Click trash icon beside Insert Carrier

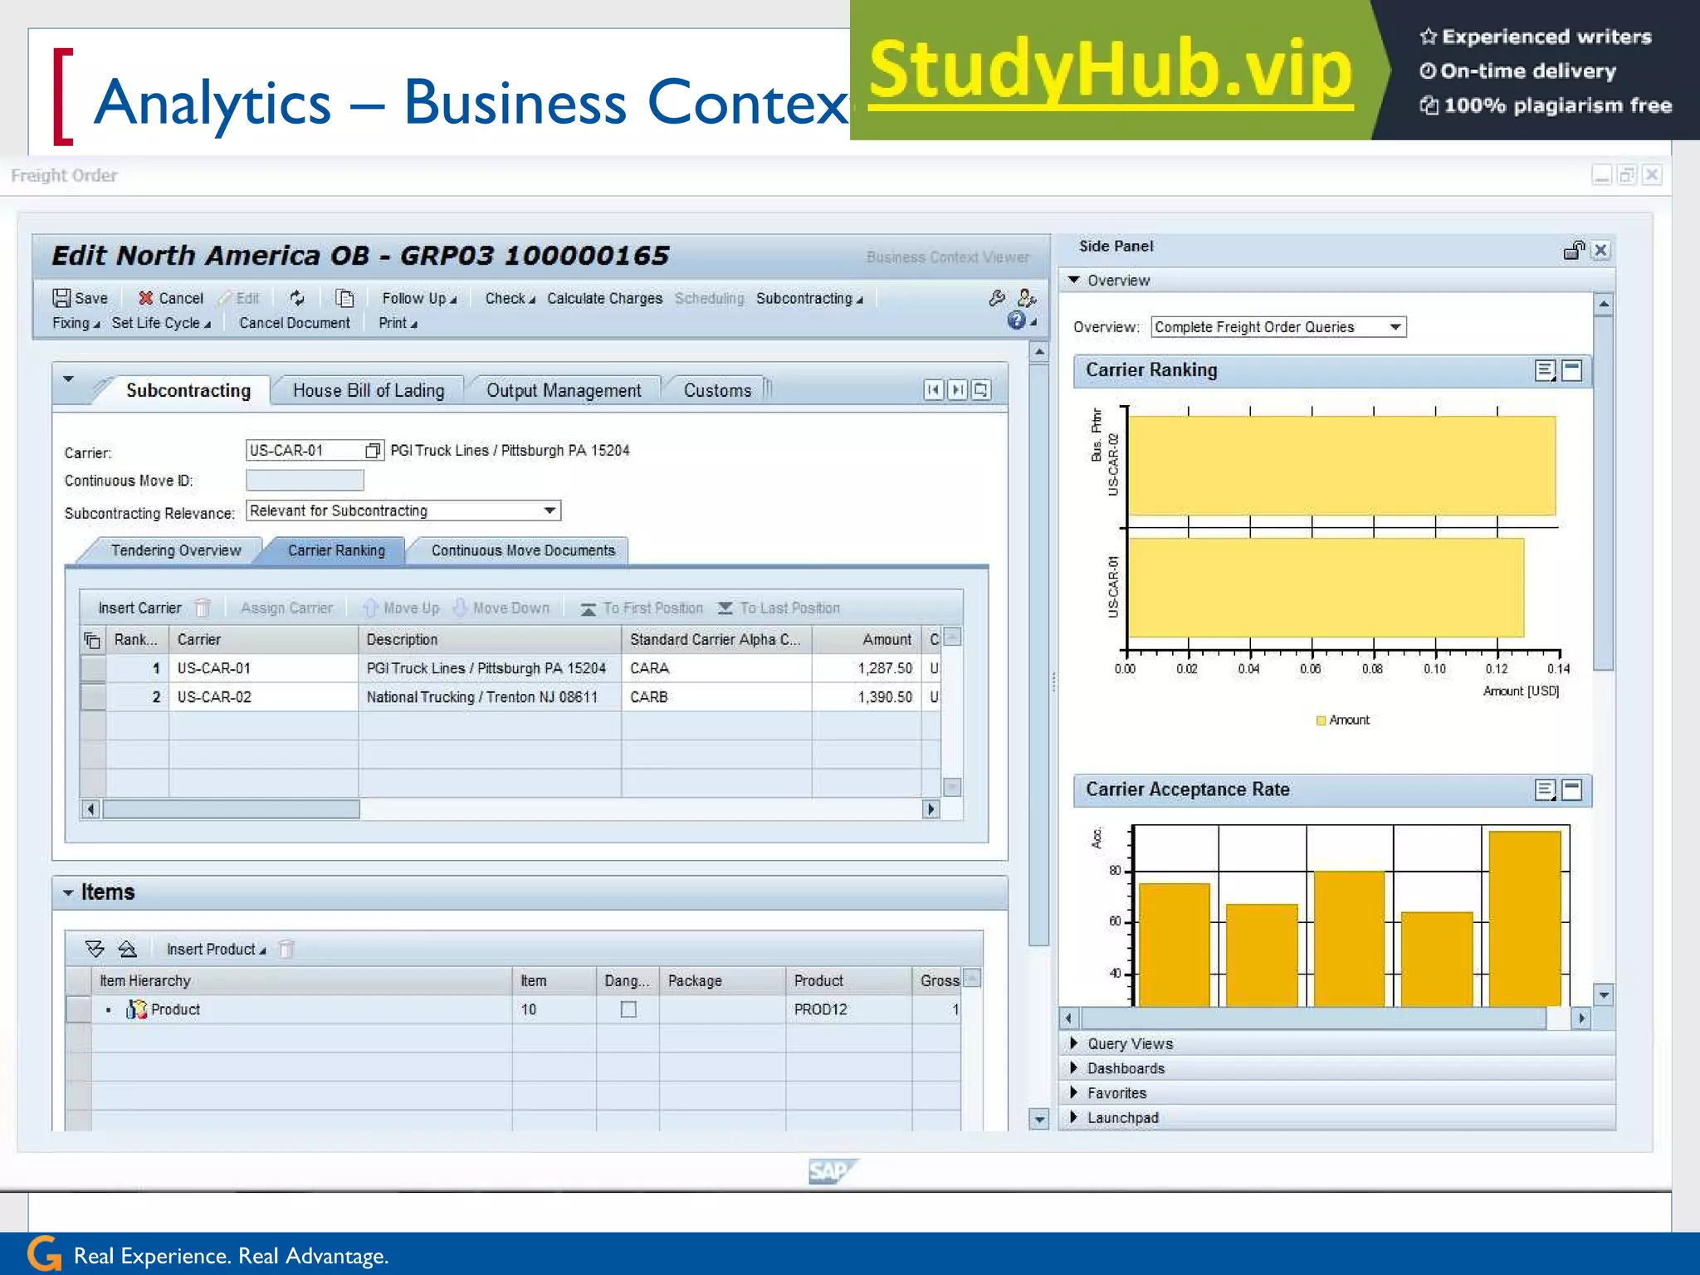(x=203, y=608)
